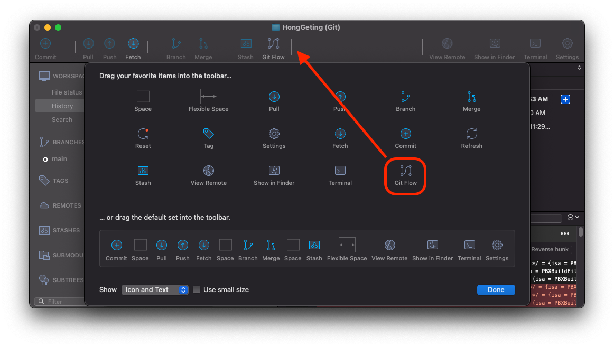Open the circled ellipsis options dropdown
The width and height of the screenshot is (614, 347).
point(573,217)
